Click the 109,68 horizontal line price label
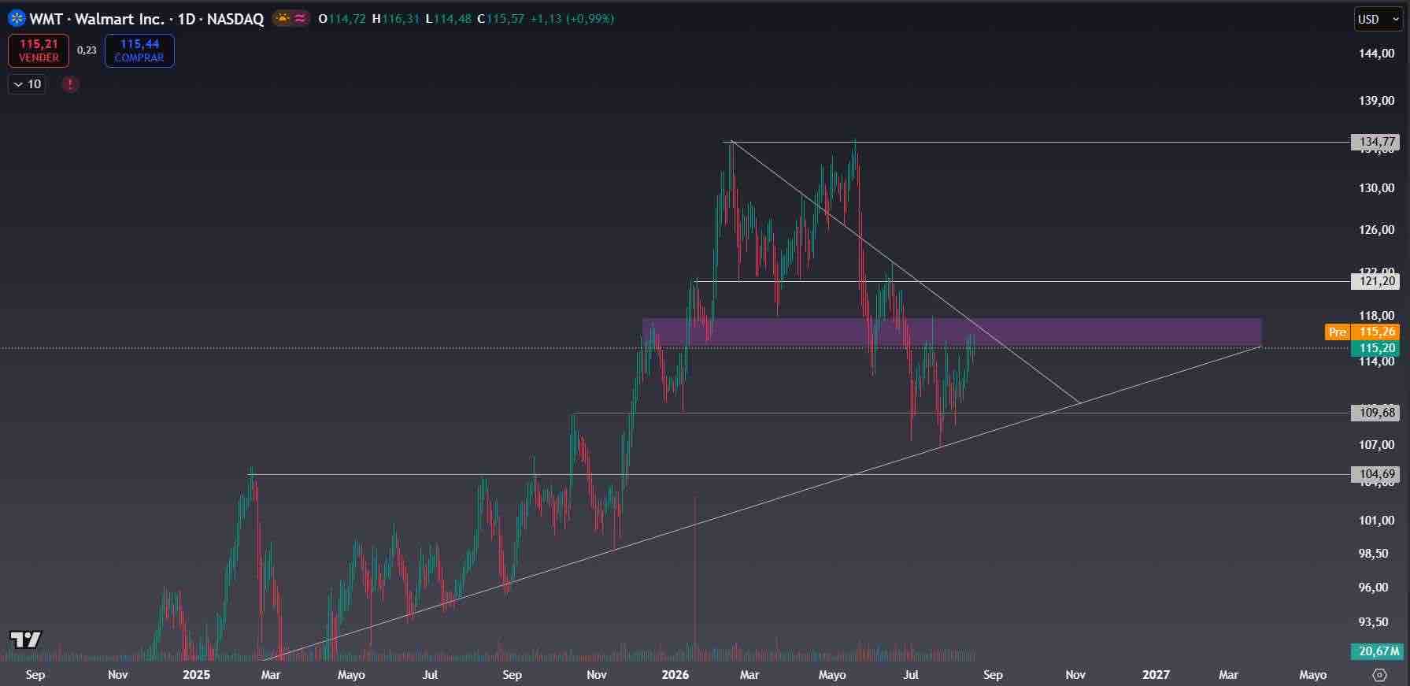 point(1375,413)
